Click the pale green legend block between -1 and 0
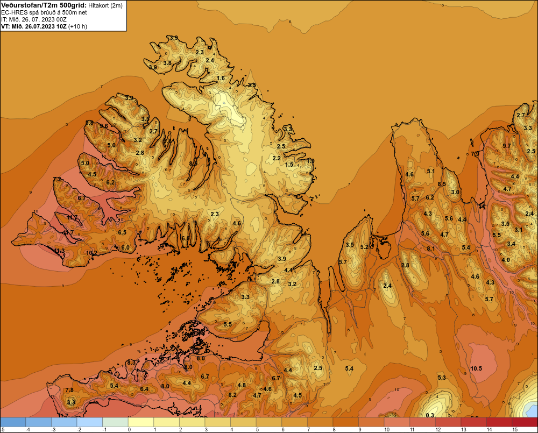This screenshot has width=538, height=433. pos(115,422)
